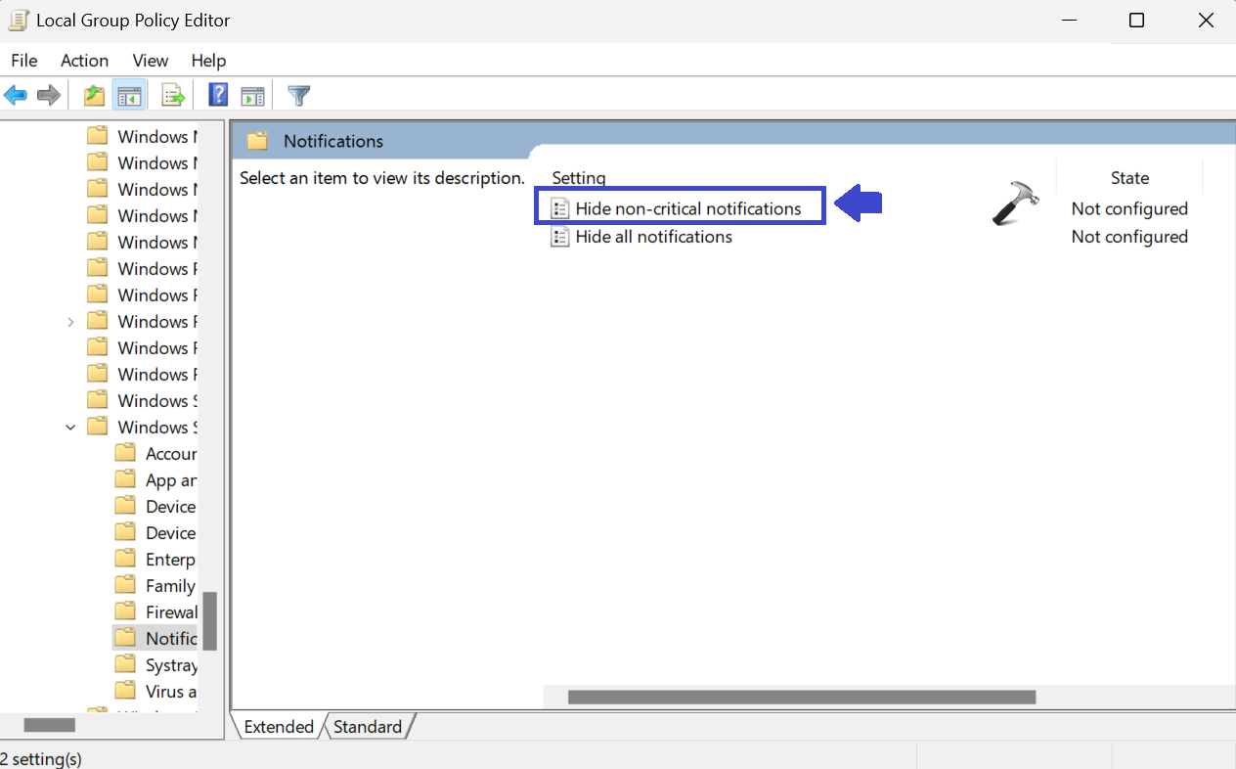Open Help via the blue question-mark icon

[x=219, y=95]
